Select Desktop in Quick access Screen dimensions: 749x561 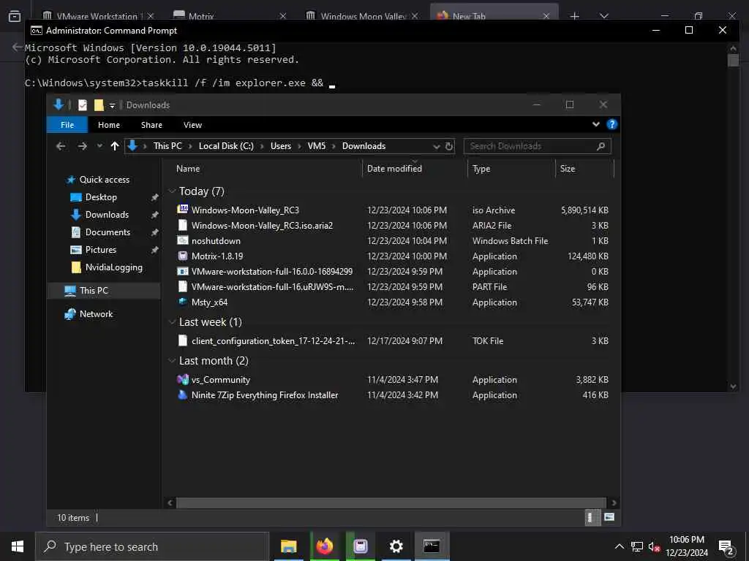coord(101,197)
